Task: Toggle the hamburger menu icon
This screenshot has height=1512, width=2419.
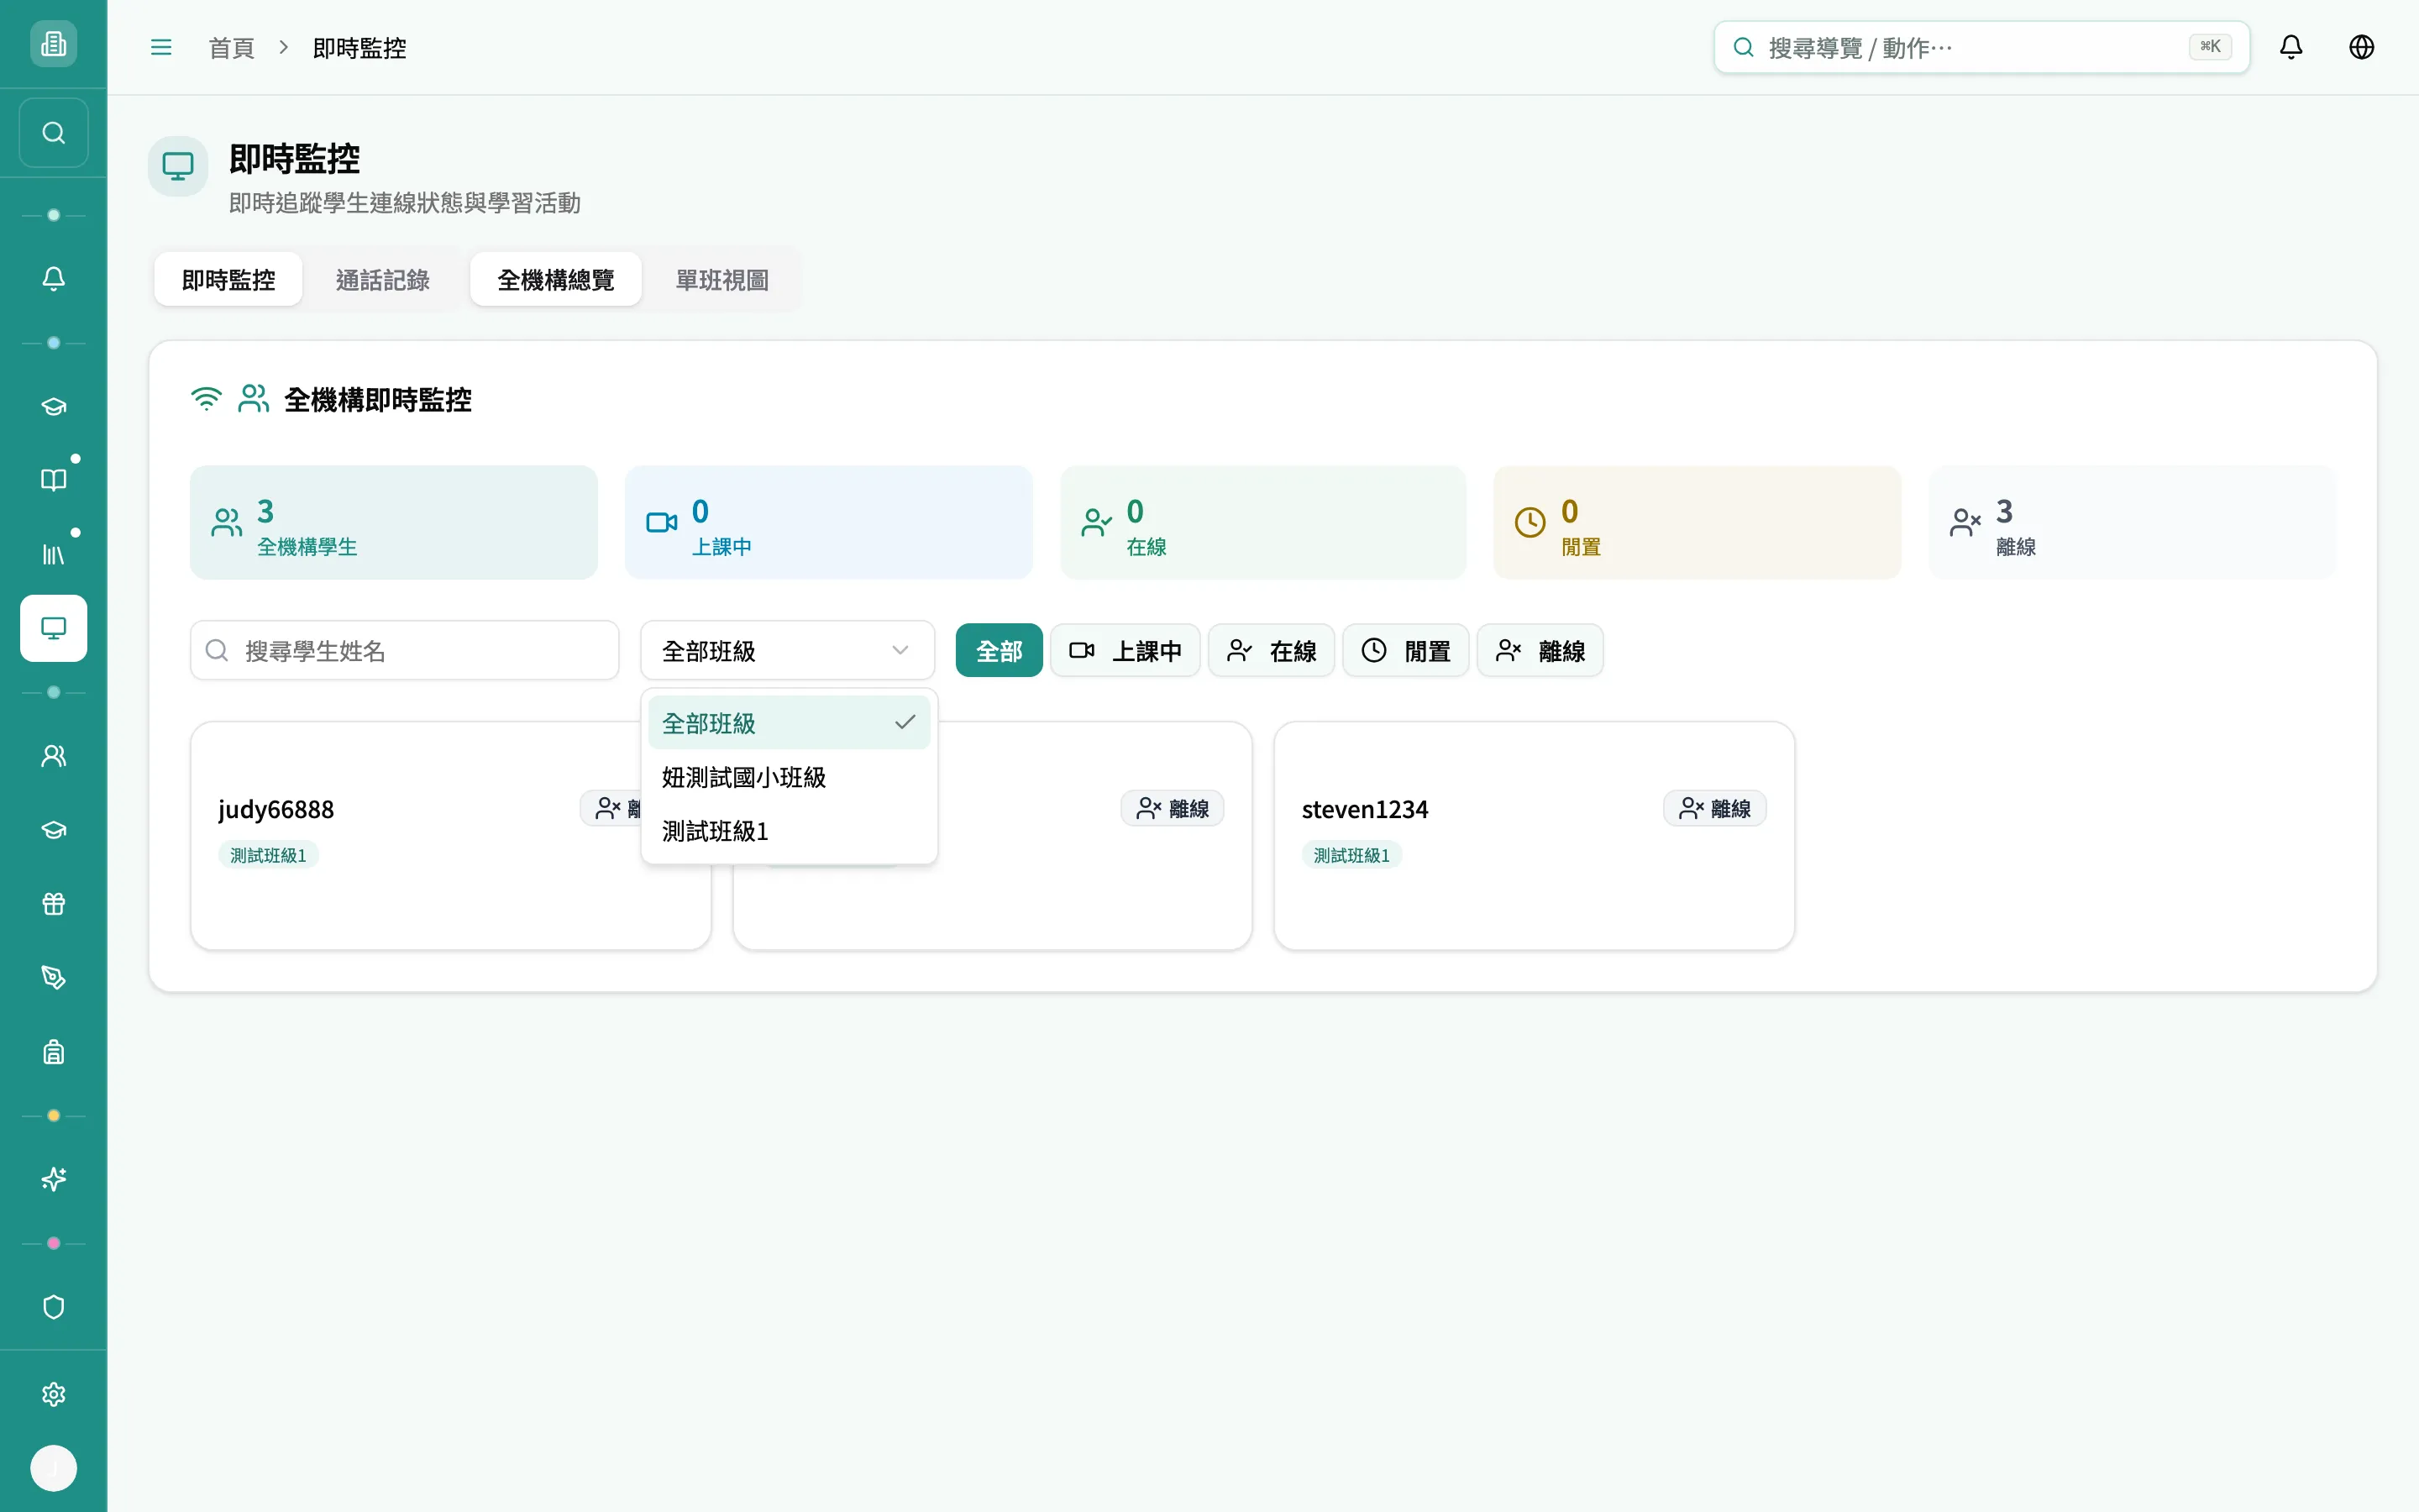Action: 161,47
